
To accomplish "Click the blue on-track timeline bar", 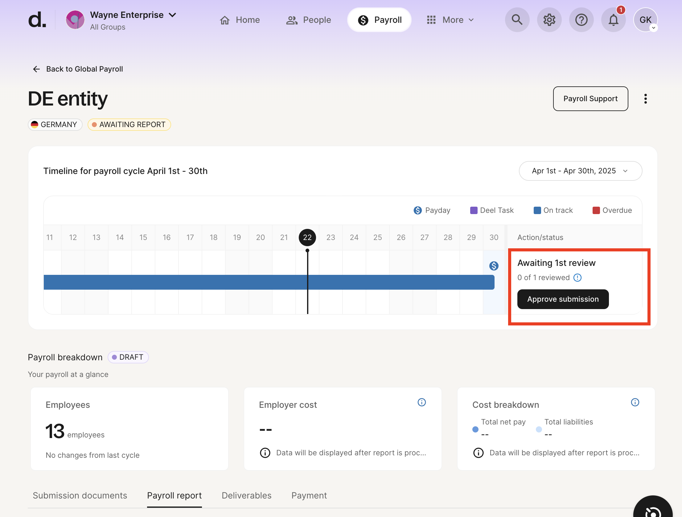I will 269,282.
